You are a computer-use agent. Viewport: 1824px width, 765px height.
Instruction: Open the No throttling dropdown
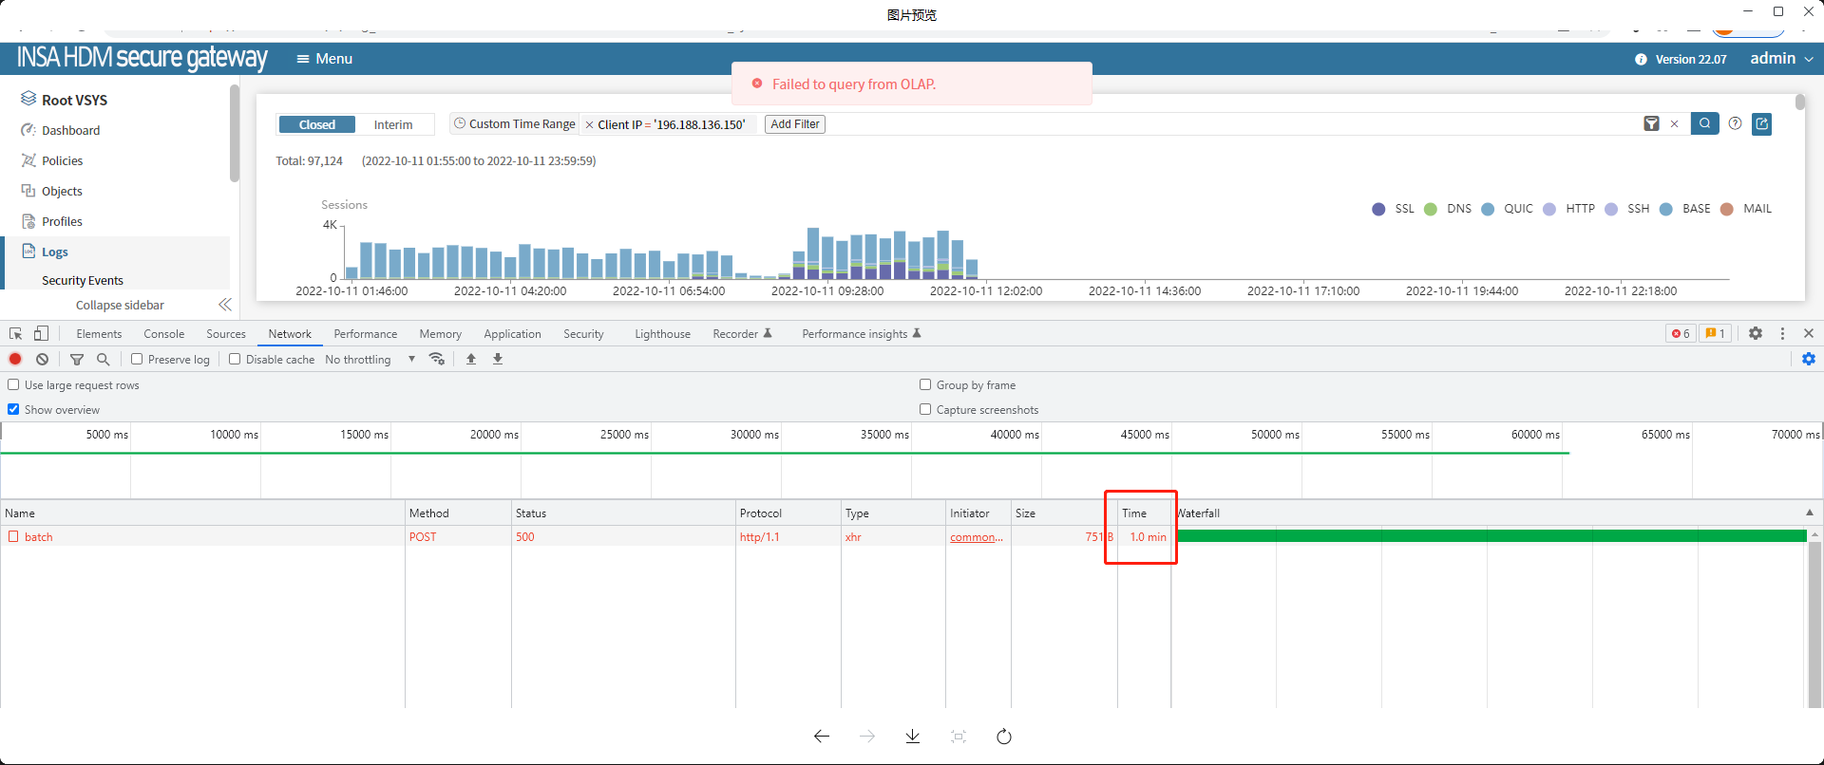tap(370, 360)
